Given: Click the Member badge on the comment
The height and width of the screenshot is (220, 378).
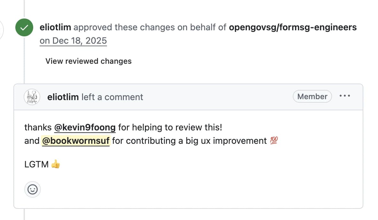Looking at the screenshot, I should (312, 96).
